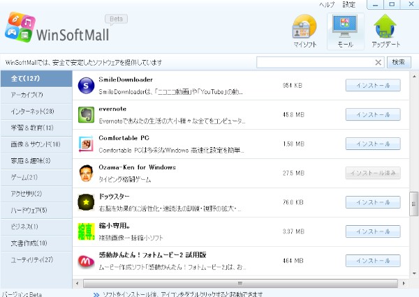Screen dimensions: 419x297
Task: Select the 画像&サウンド(10) category
Action: (36, 144)
